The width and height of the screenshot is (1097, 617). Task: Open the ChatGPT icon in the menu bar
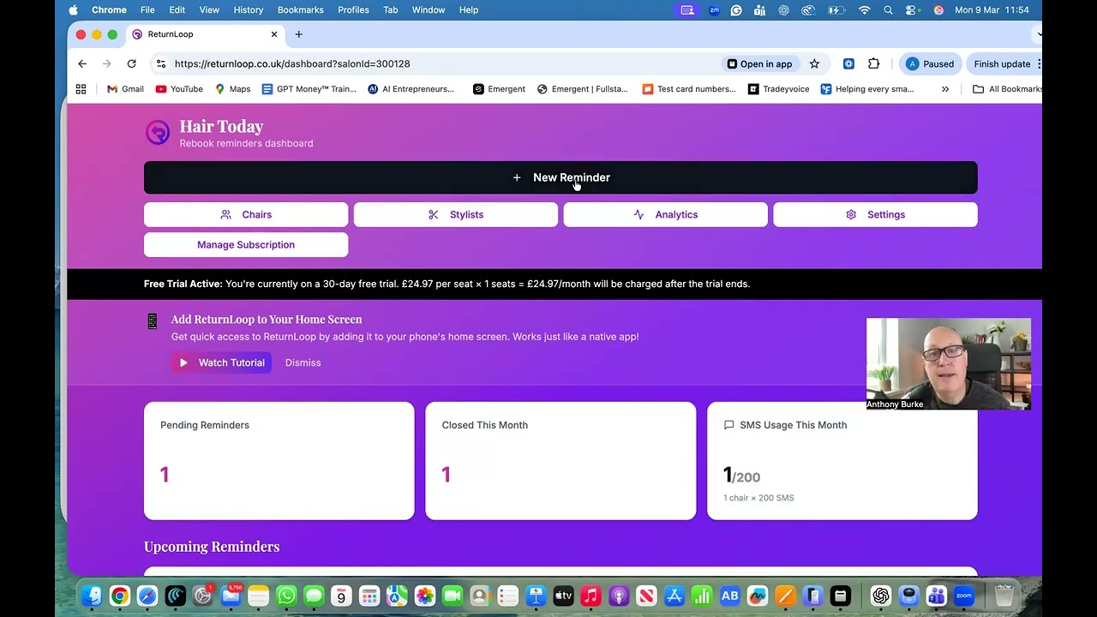(783, 10)
